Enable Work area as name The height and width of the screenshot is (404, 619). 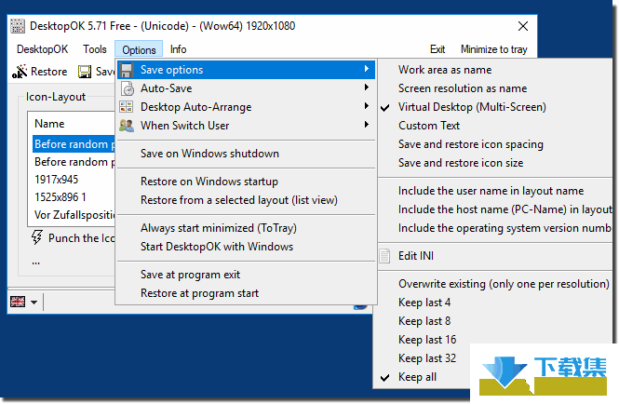(445, 70)
